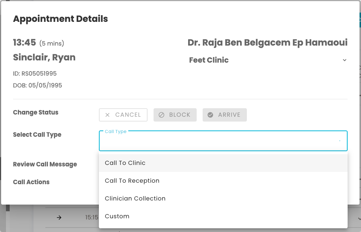Expand the Feet Clinic dropdown chevron

[344, 60]
